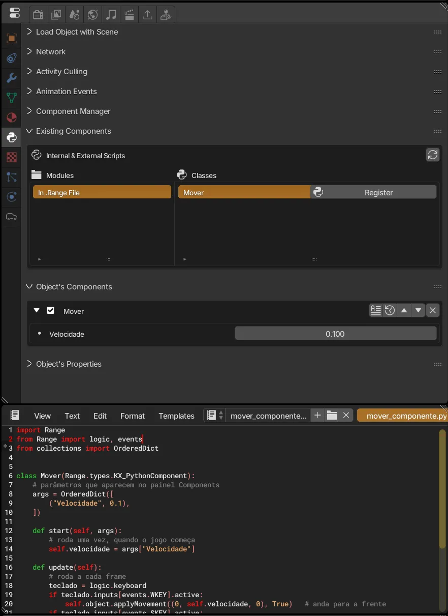
Task: Click the clock reload icon on the Mover component
Action: pos(390,310)
